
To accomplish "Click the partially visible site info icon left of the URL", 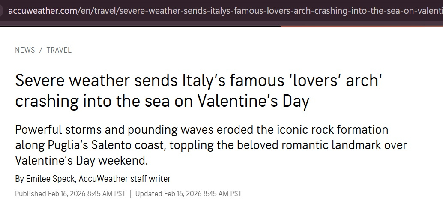I will pos(2,10).
